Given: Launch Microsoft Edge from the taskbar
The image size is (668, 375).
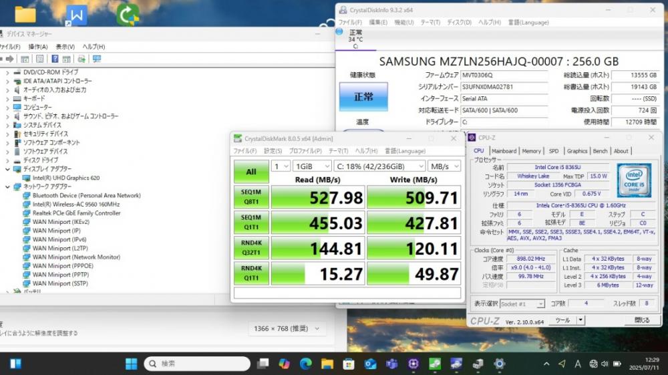Looking at the screenshot, I should 305,364.
